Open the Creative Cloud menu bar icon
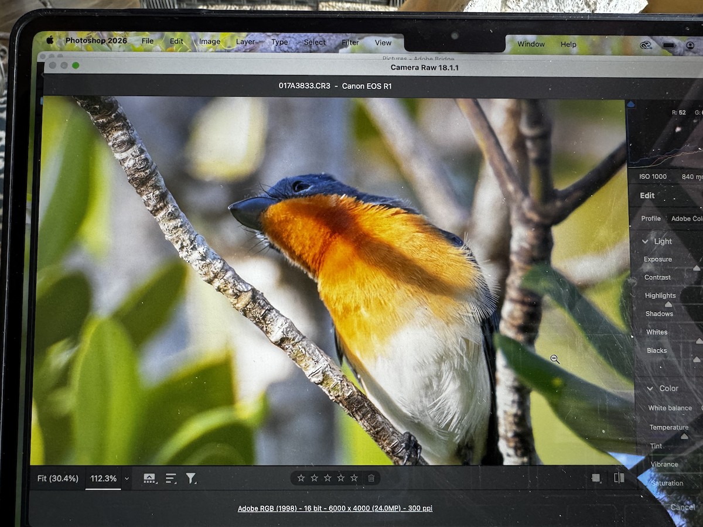Image resolution: width=703 pixels, height=527 pixels. tap(646, 45)
